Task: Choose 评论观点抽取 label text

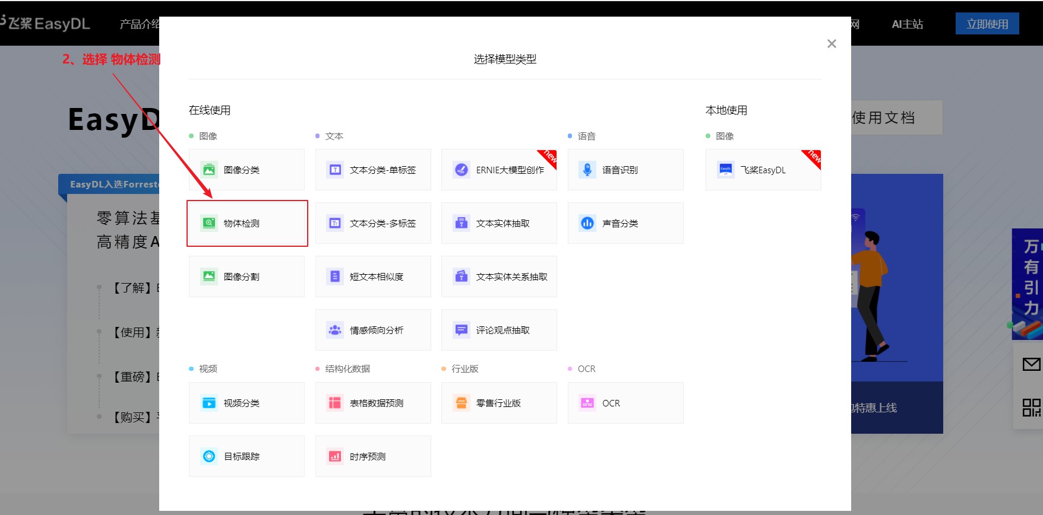Action: point(502,330)
